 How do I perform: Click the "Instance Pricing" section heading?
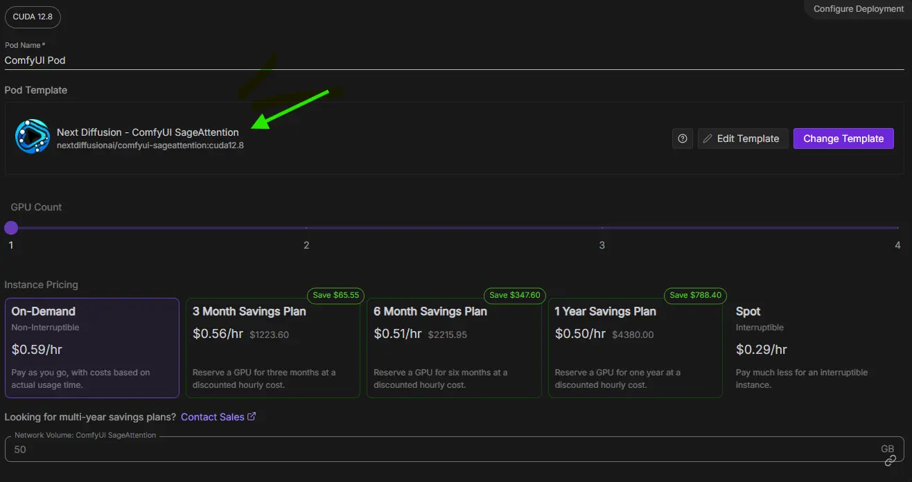[42, 285]
